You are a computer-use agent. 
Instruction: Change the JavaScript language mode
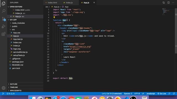click(x=150, y=94)
